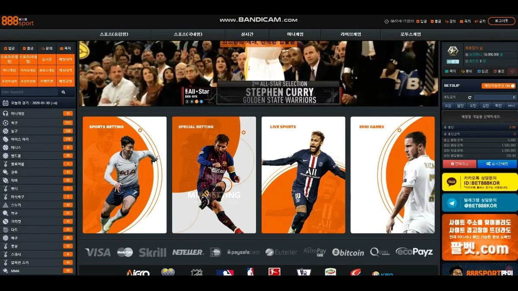Add 십만 to the bet amount
This screenshot has height=291, width=518.
point(486,106)
